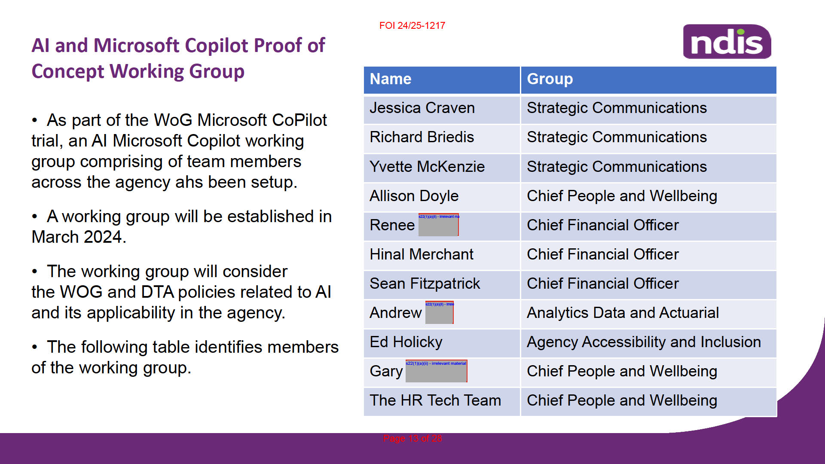This screenshot has width=825, height=464.
Task: Select The HR Tech Team cell
Action: click(442, 402)
